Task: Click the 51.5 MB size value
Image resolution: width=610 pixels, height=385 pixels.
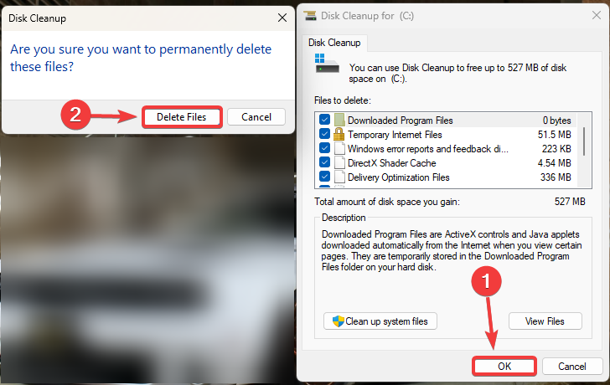Action: 555,135
